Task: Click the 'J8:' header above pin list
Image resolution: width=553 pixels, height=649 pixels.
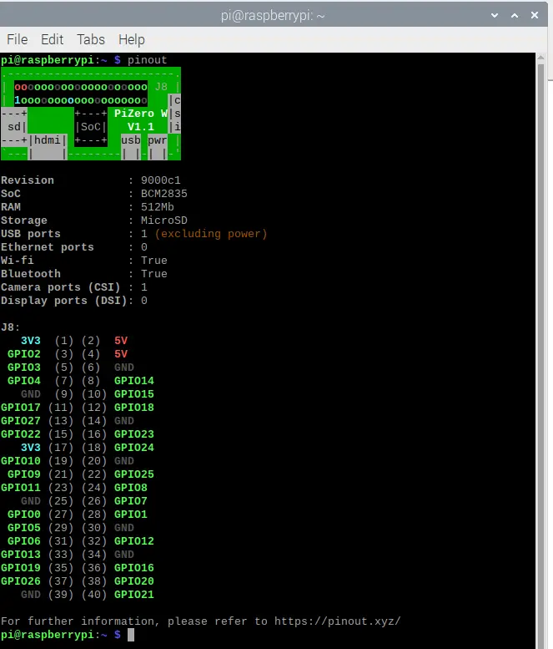Action: coord(10,327)
